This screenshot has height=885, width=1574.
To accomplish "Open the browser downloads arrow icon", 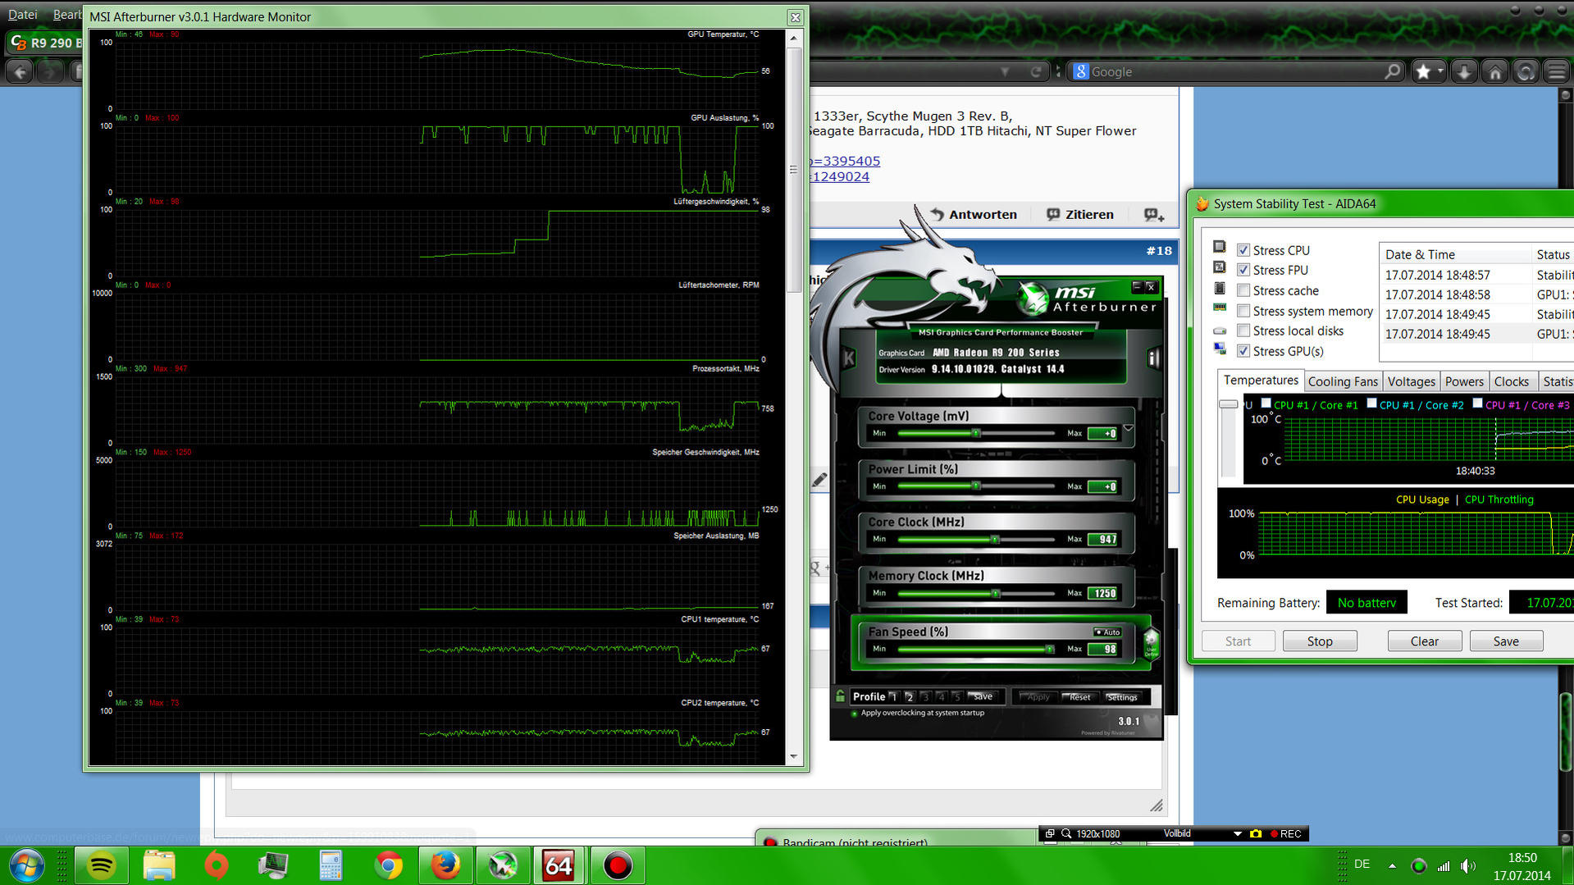I will (x=1464, y=72).
